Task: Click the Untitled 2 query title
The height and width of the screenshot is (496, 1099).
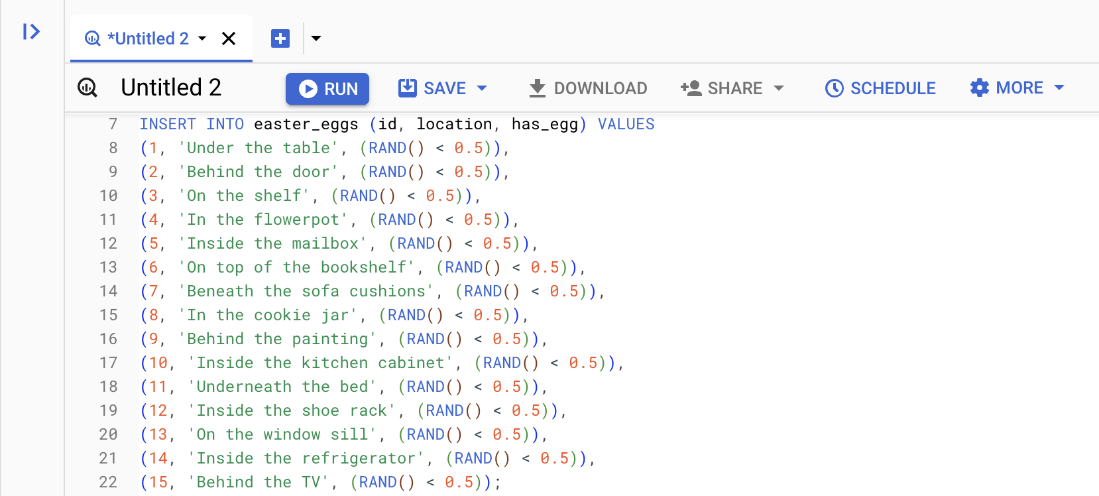Action: point(171,88)
